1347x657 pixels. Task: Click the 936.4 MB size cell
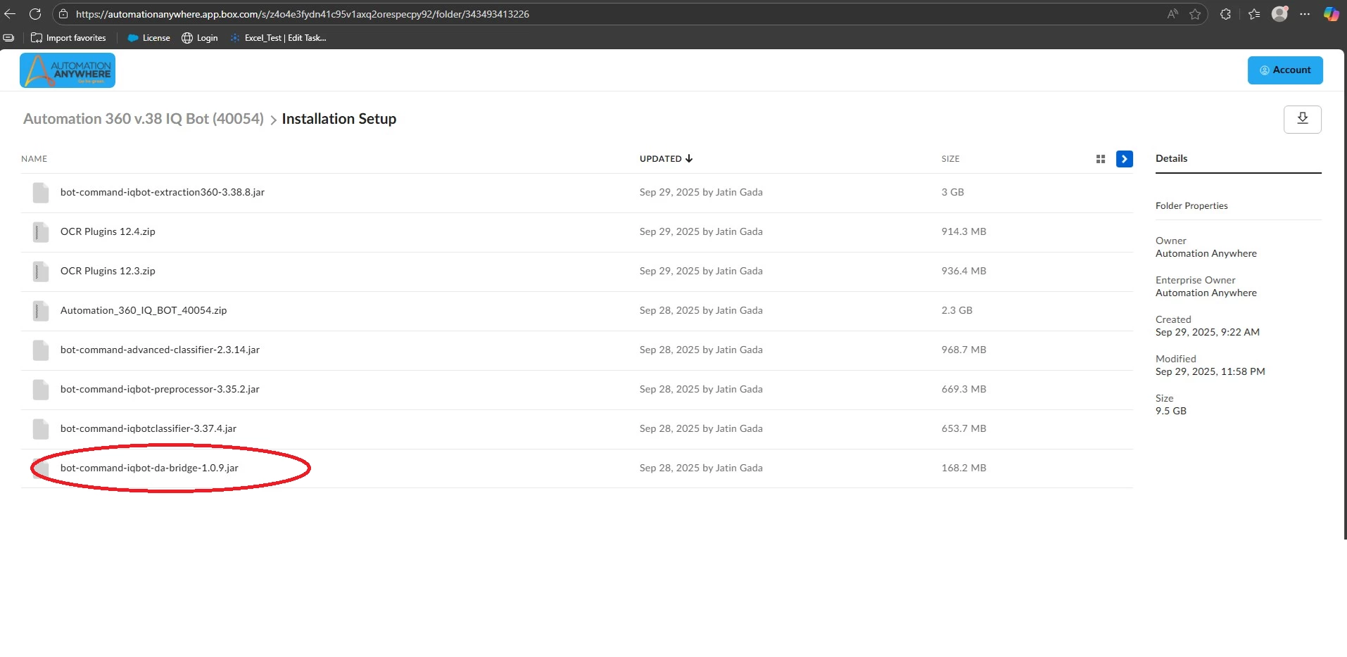coord(963,271)
